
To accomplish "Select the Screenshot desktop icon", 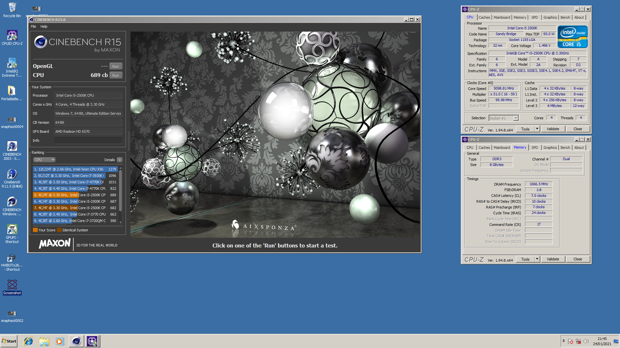I will (x=12, y=287).
